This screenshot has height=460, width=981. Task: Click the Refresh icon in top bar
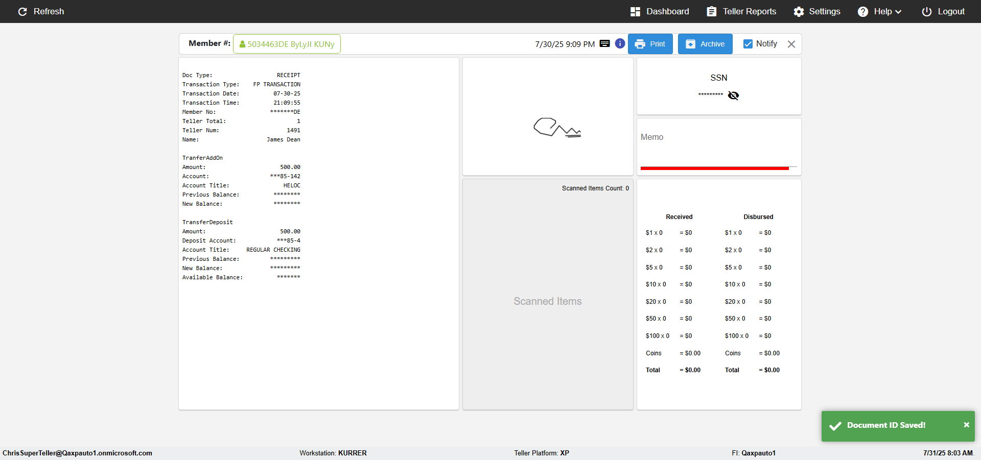tap(22, 11)
